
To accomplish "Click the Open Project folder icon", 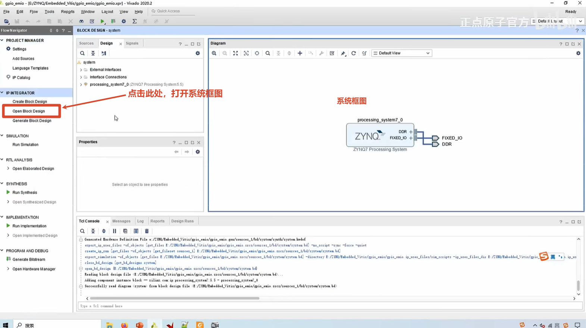I will (6, 21).
